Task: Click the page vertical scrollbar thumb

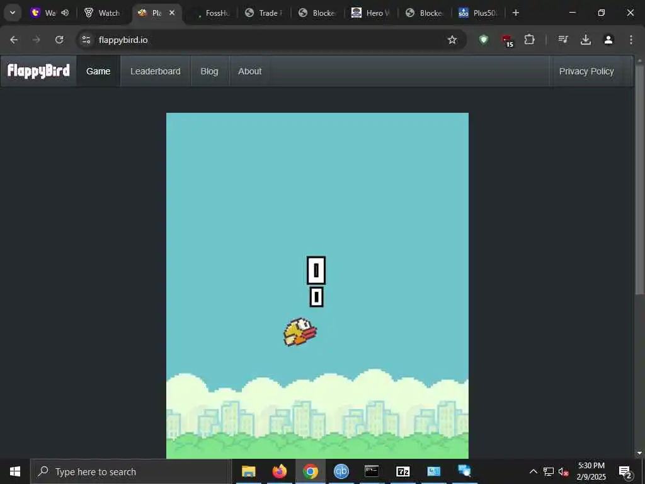Action: click(x=639, y=179)
